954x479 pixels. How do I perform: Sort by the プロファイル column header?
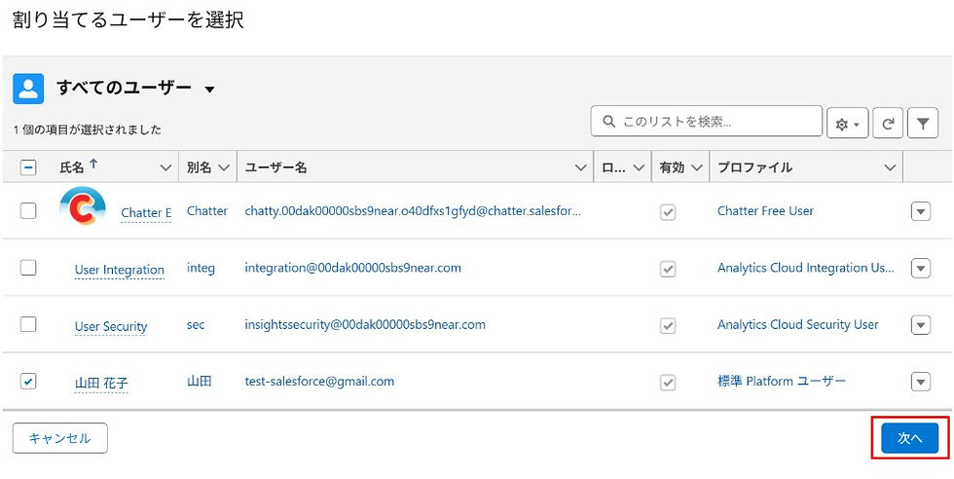[754, 167]
